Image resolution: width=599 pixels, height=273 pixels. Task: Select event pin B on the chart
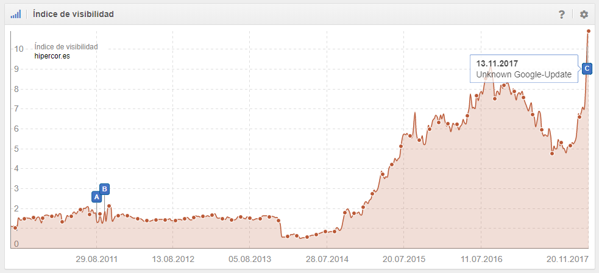tap(104, 189)
